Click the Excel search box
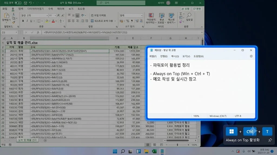277x155 pixels. 121,3
